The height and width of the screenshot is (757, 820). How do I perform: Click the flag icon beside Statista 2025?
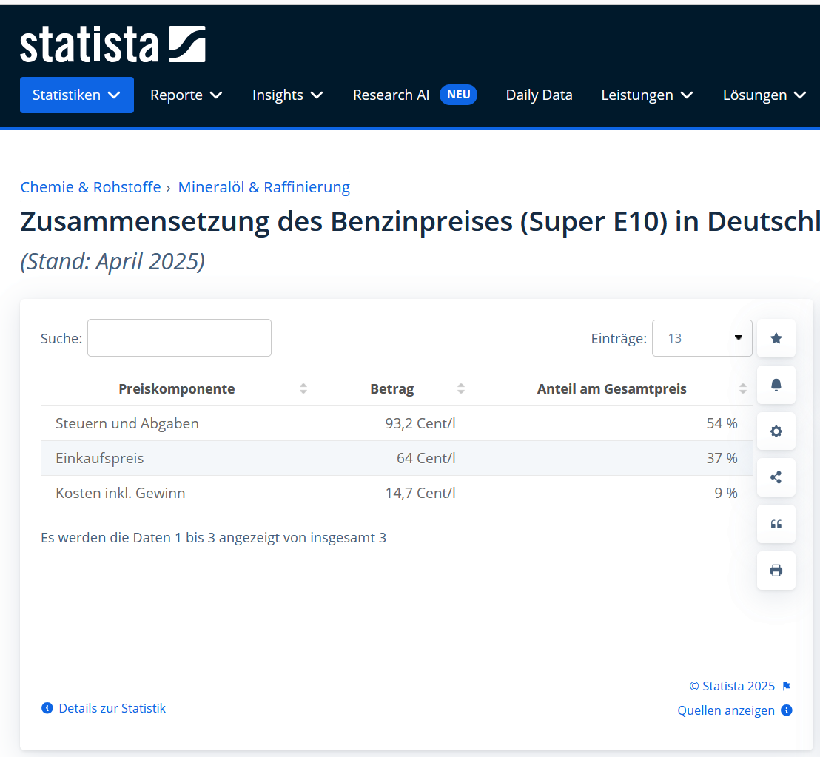tap(786, 686)
